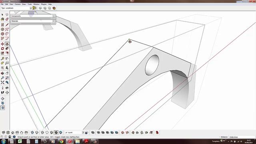The height and width of the screenshot is (144, 256).
Task: Select the Follow Me tool
Action: [7, 49]
